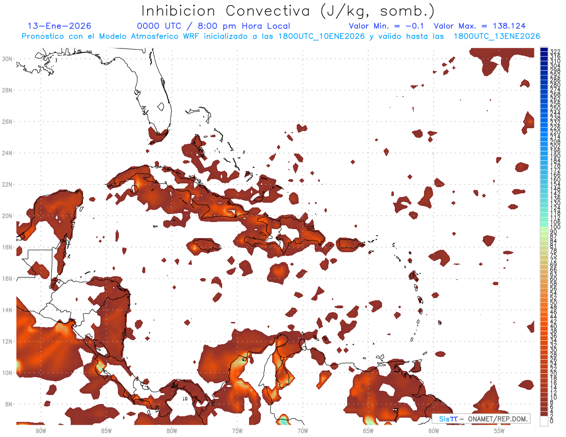Click the '75W' longitude label
This screenshot has width=566, height=437.
click(237, 431)
